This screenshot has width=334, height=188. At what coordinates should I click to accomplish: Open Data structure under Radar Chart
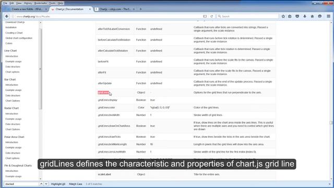pyautogui.click(x=13, y=124)
